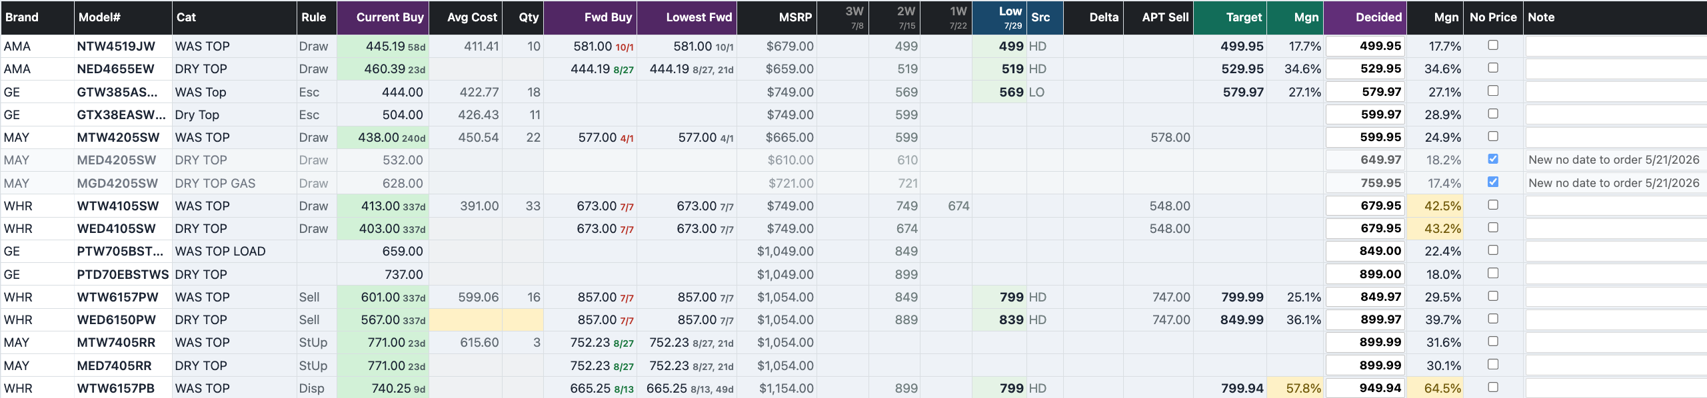
Task: Check No Price for GTX38EASW row
Action: coord(1493,114)
